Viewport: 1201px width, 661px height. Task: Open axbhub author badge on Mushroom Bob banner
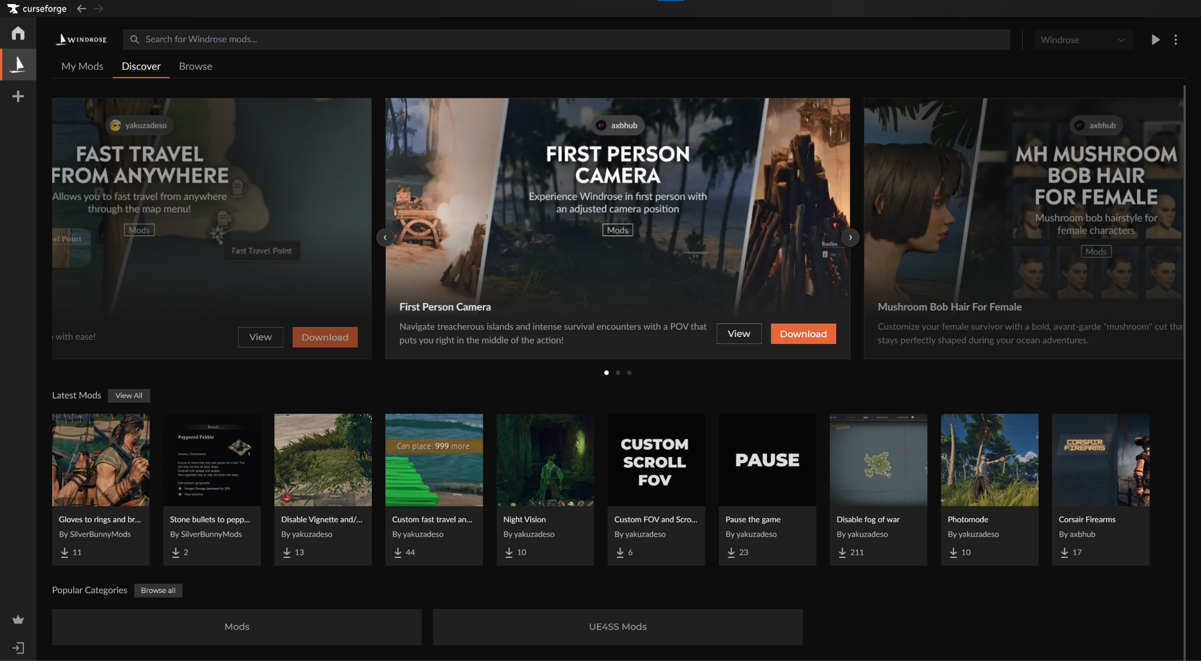click(1096, 125)
